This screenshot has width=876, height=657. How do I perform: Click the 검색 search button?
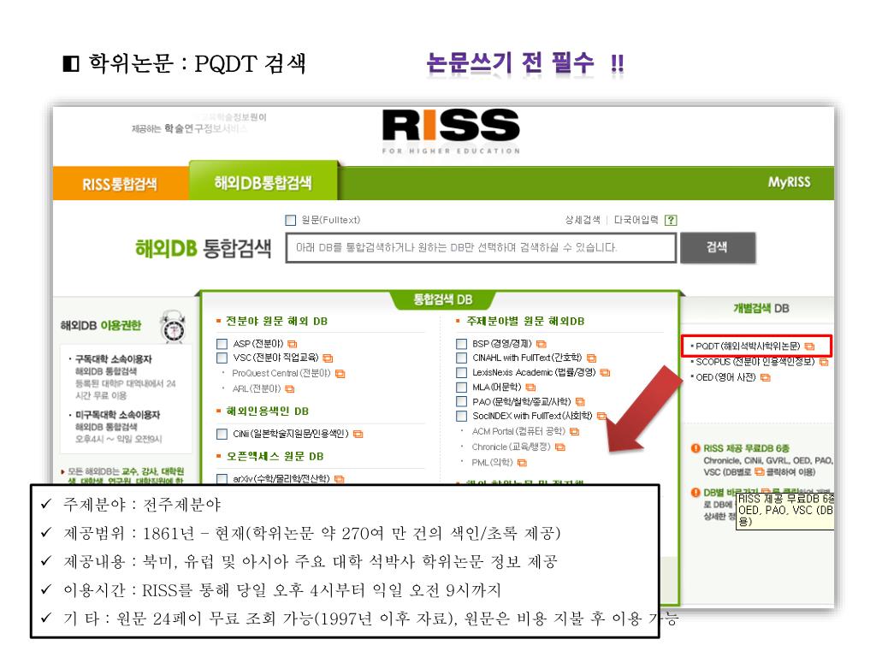pyautogui.click(x=718, y=247)
